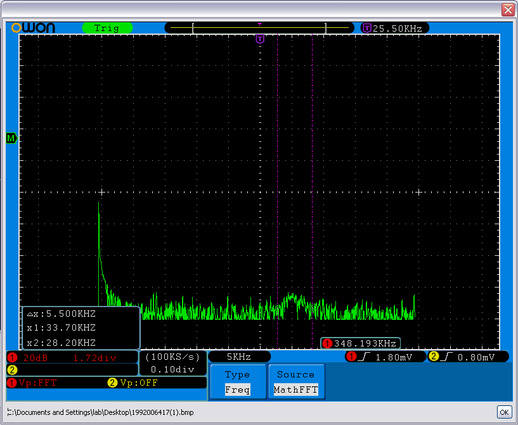The image size is (518, 425).
Task: Click the file path text at the bottom
Action: click(100, 412)
